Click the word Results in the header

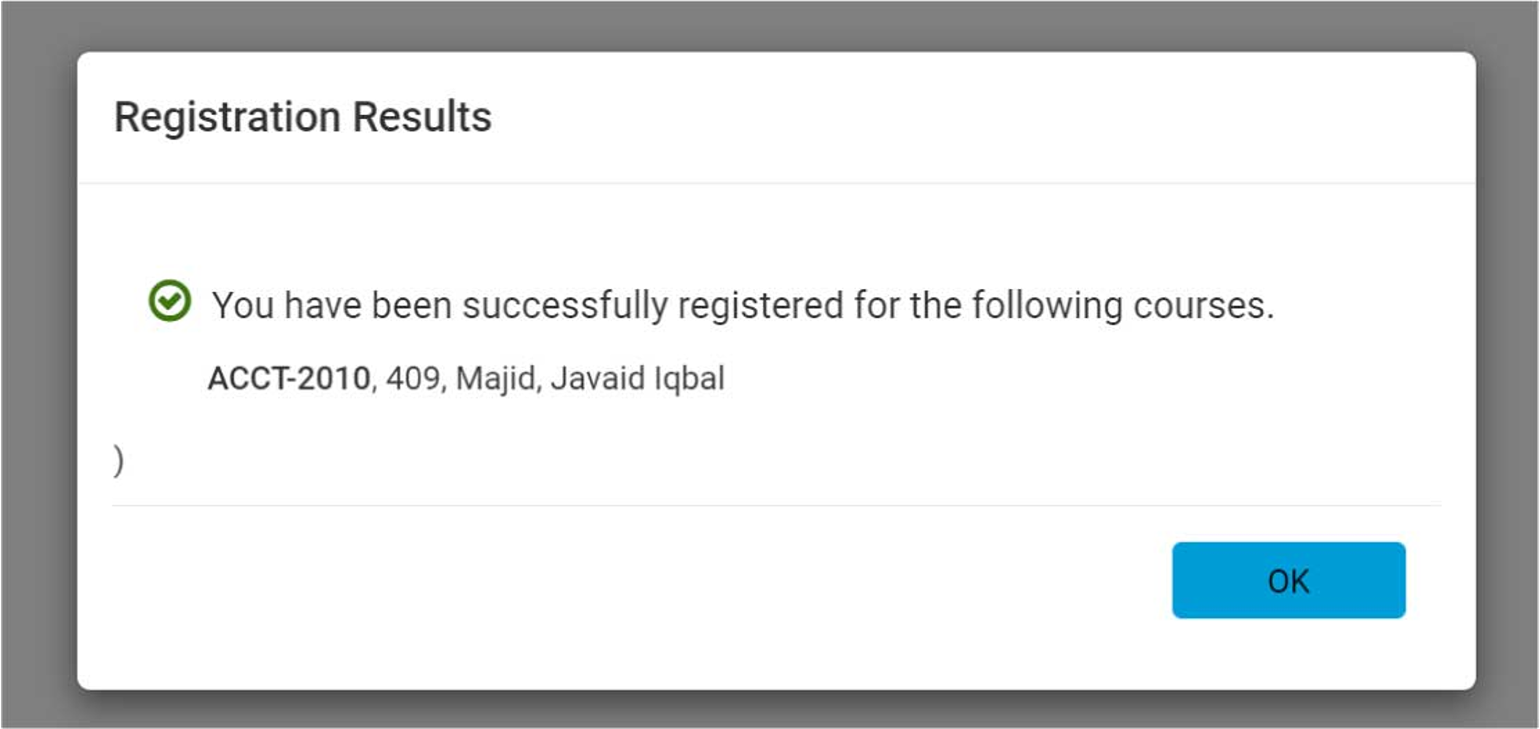[x=422, y=117]
